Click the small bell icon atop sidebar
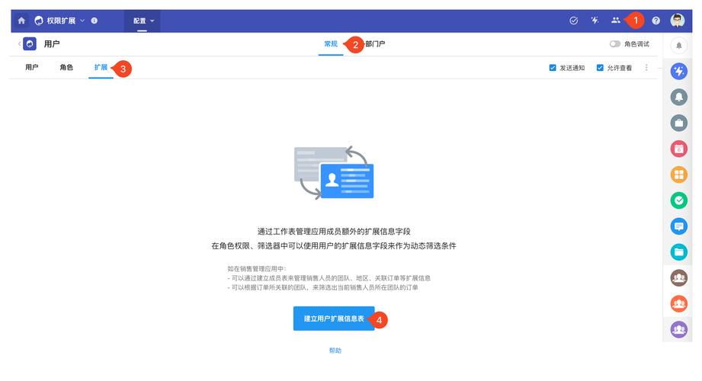 [x=678, y=45]
